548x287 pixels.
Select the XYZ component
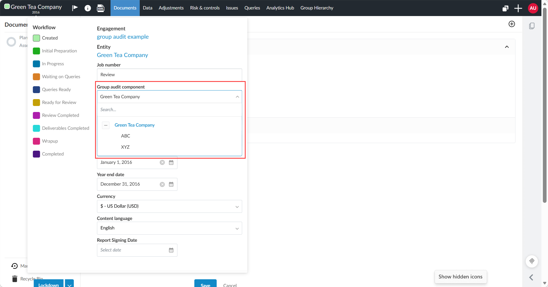click(125, 147)
